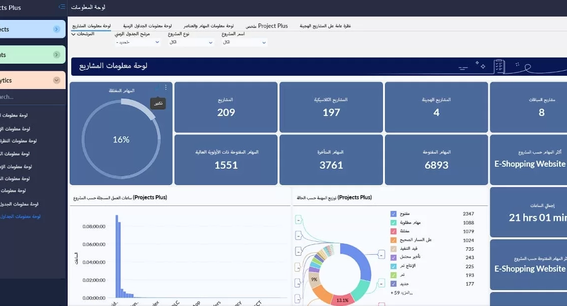The width and height of the screenshot is (567, 306).
Task: Click the topmost callout label left of donut
Action: coord(298,219)
